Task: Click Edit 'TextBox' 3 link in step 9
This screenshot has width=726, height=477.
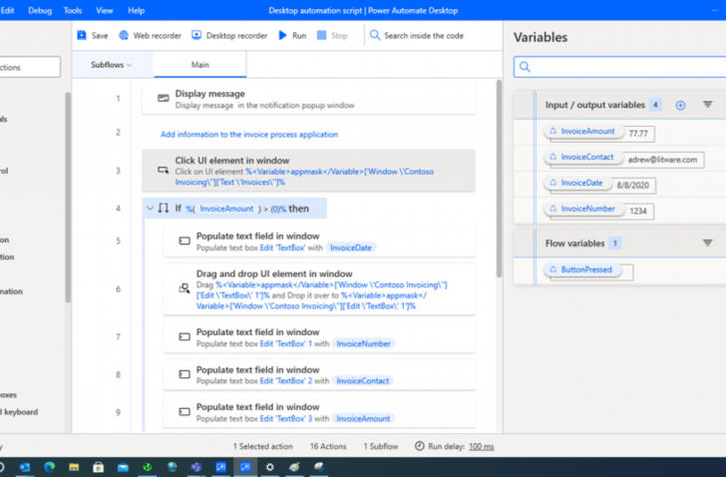Action: pos(286,419)
